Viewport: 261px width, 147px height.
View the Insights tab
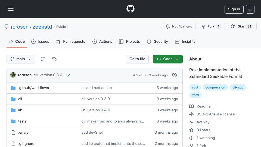pos(185,41)
